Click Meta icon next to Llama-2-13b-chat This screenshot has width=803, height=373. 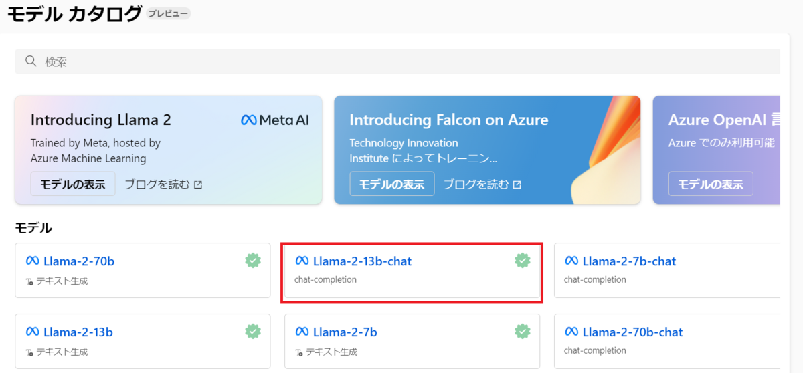tap(302, 261)
